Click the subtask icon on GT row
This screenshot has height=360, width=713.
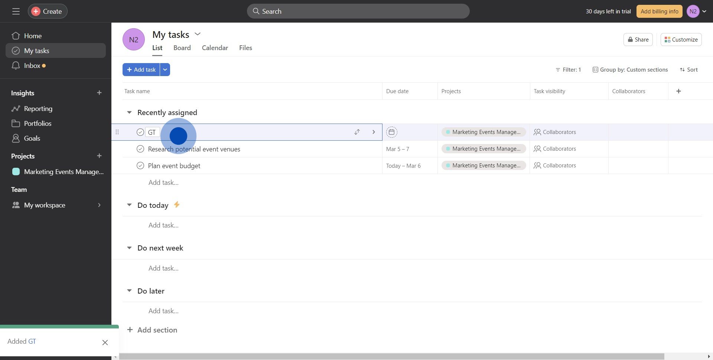[357, 132]
